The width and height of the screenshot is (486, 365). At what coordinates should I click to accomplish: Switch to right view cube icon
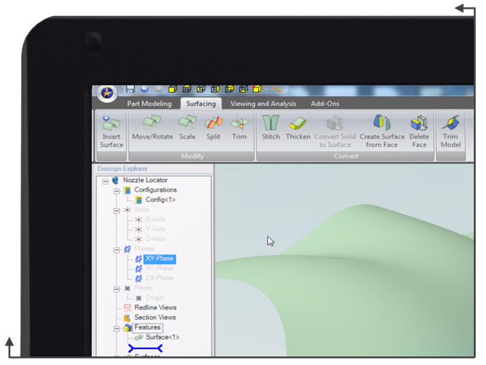pyautogui.click(x=215, y=89)
